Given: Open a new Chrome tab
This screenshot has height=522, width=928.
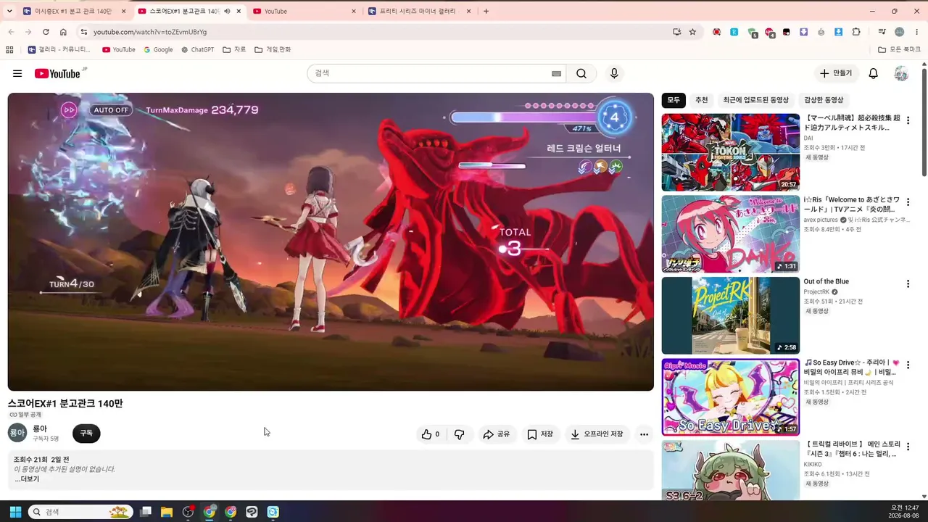Looking at the screenshot, I should point(486,12).
